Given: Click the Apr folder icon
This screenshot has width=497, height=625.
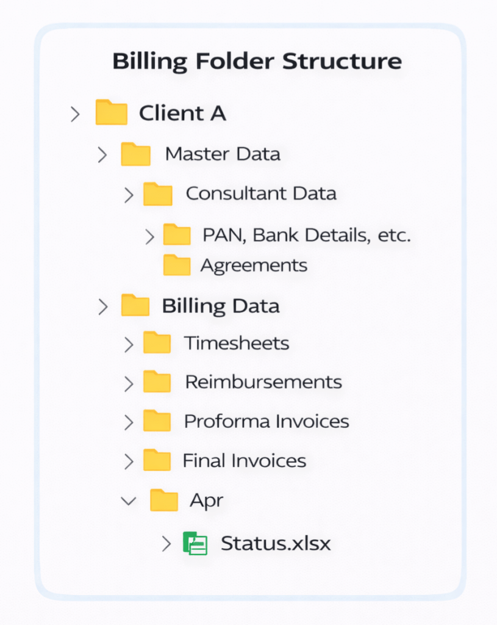Looking at the screenshot, I should tap(163, 500).
